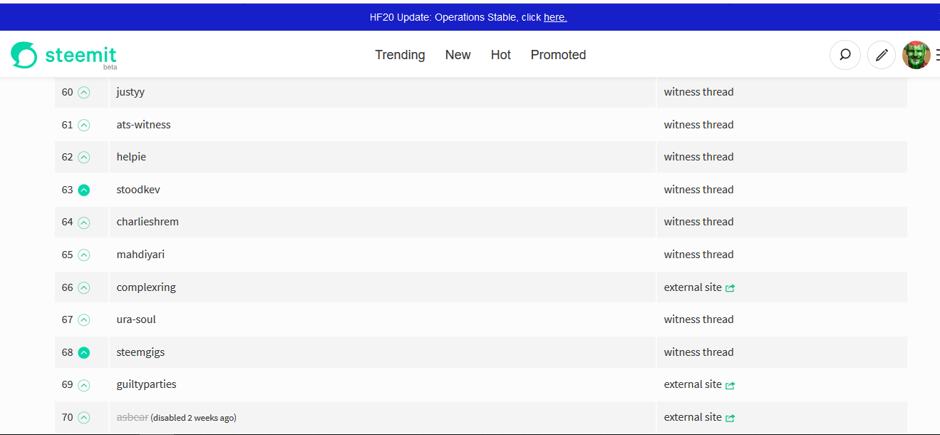940x435 pixels.
Task: Click the 'HF20 Update: Operations Stable' text
Action: click(444, 17)
